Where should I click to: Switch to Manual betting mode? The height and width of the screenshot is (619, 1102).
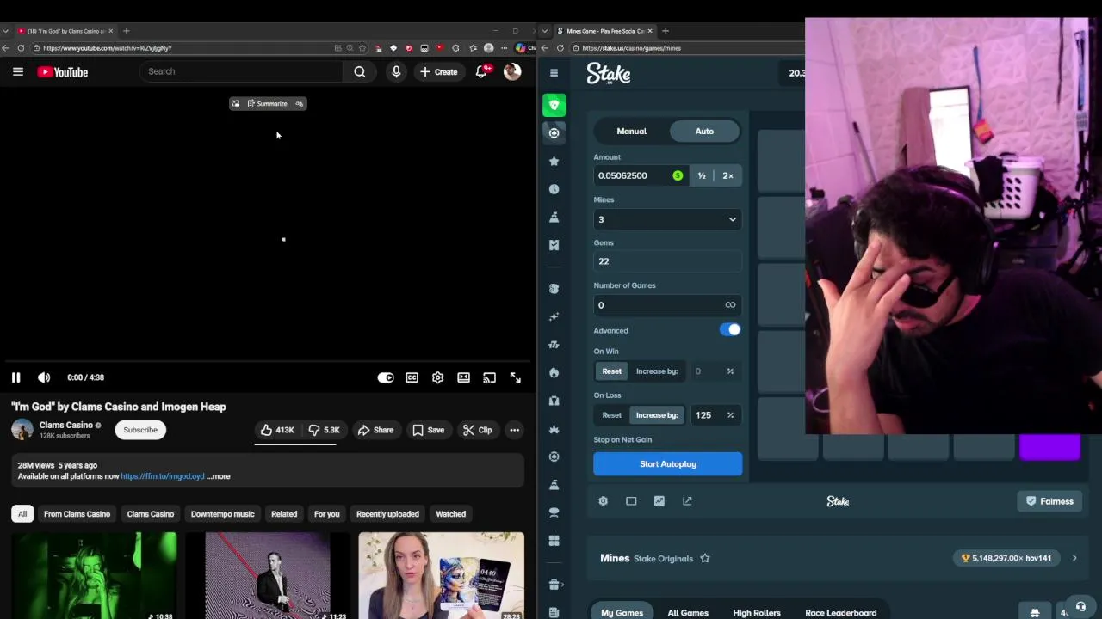[631, 131]
